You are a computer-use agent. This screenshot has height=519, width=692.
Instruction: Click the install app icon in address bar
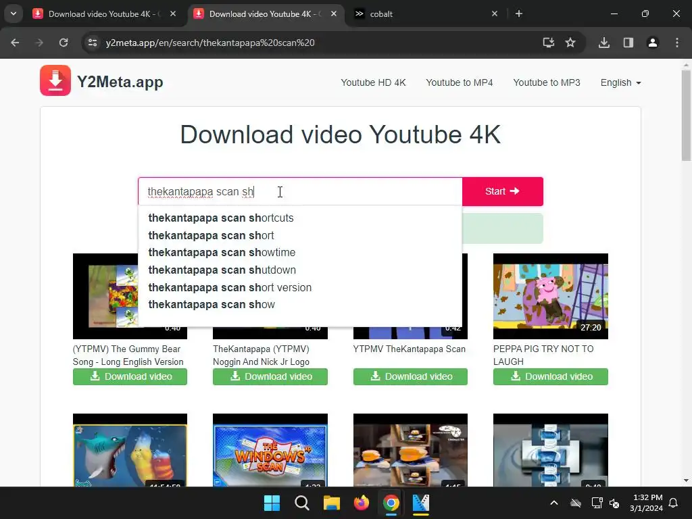click(x=549, y=43)
